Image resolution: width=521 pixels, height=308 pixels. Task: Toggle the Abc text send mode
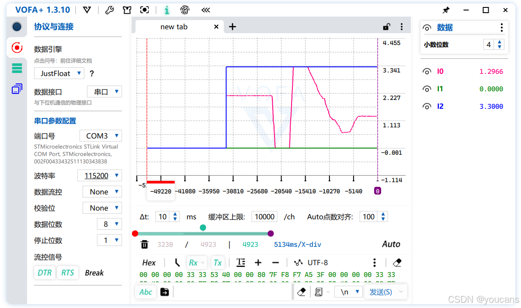pos(146,292)
